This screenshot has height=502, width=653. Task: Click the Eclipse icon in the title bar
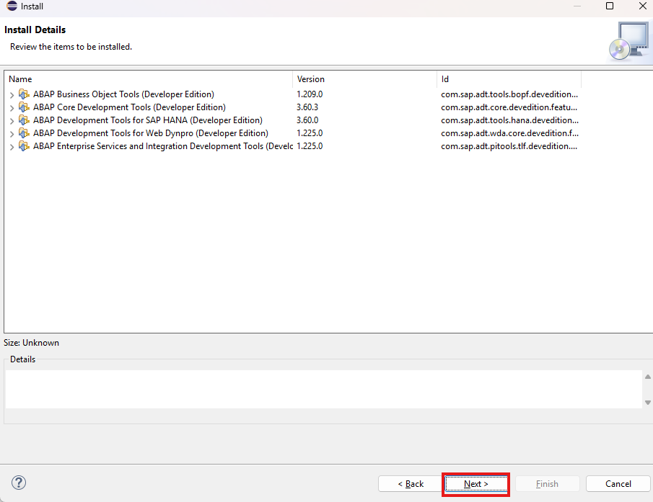tap(12, 6)
